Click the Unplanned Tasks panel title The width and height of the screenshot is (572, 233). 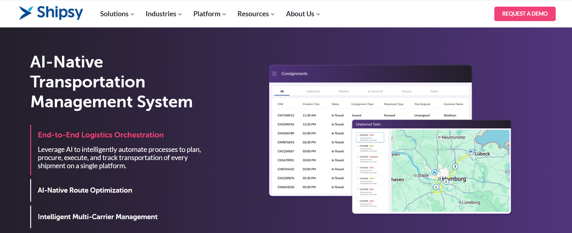(368, 124)
